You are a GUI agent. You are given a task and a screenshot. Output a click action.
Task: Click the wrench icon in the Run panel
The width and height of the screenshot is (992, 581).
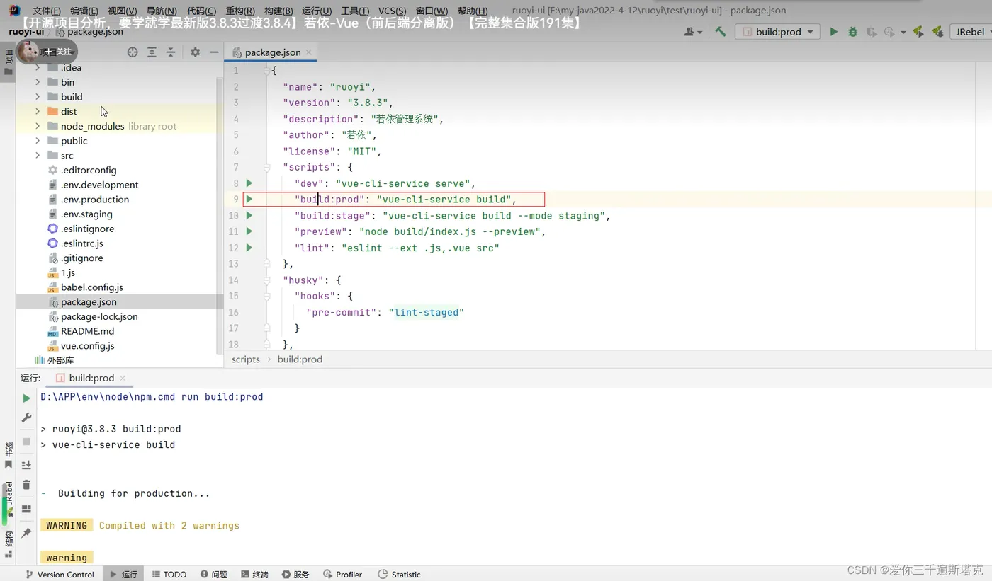coord(26,418)
